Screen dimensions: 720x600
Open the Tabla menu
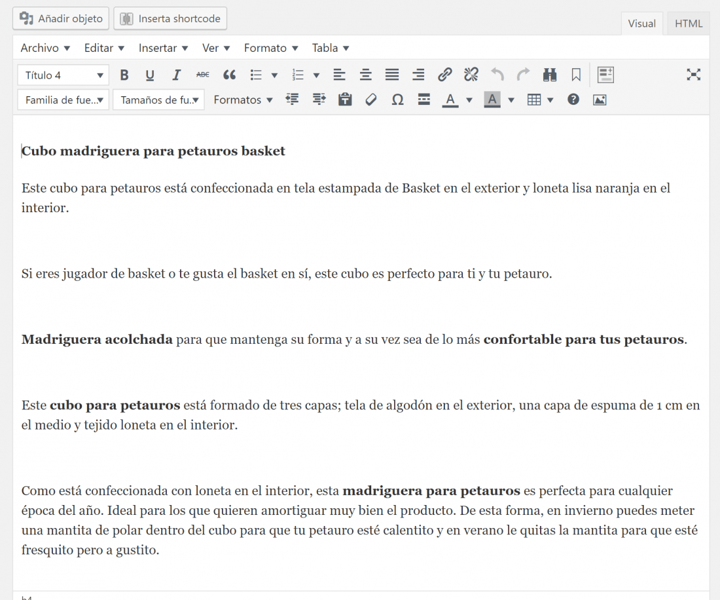pyautogui.click(x=331, y=48)
